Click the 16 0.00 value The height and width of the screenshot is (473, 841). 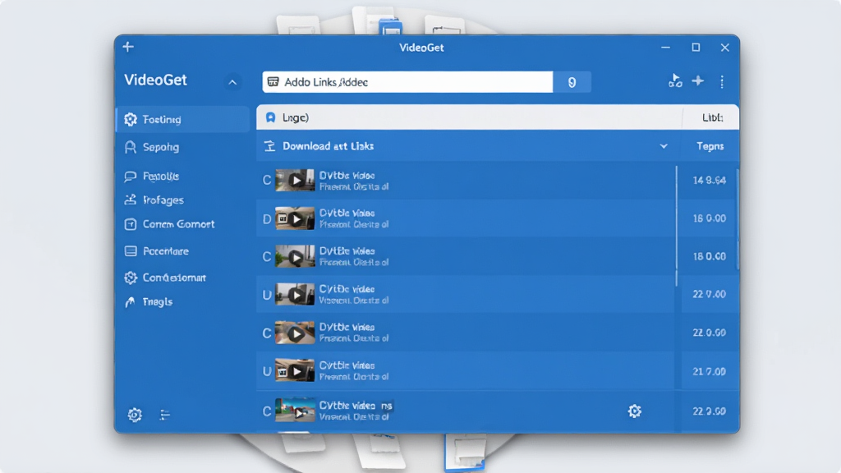(709, 218)
